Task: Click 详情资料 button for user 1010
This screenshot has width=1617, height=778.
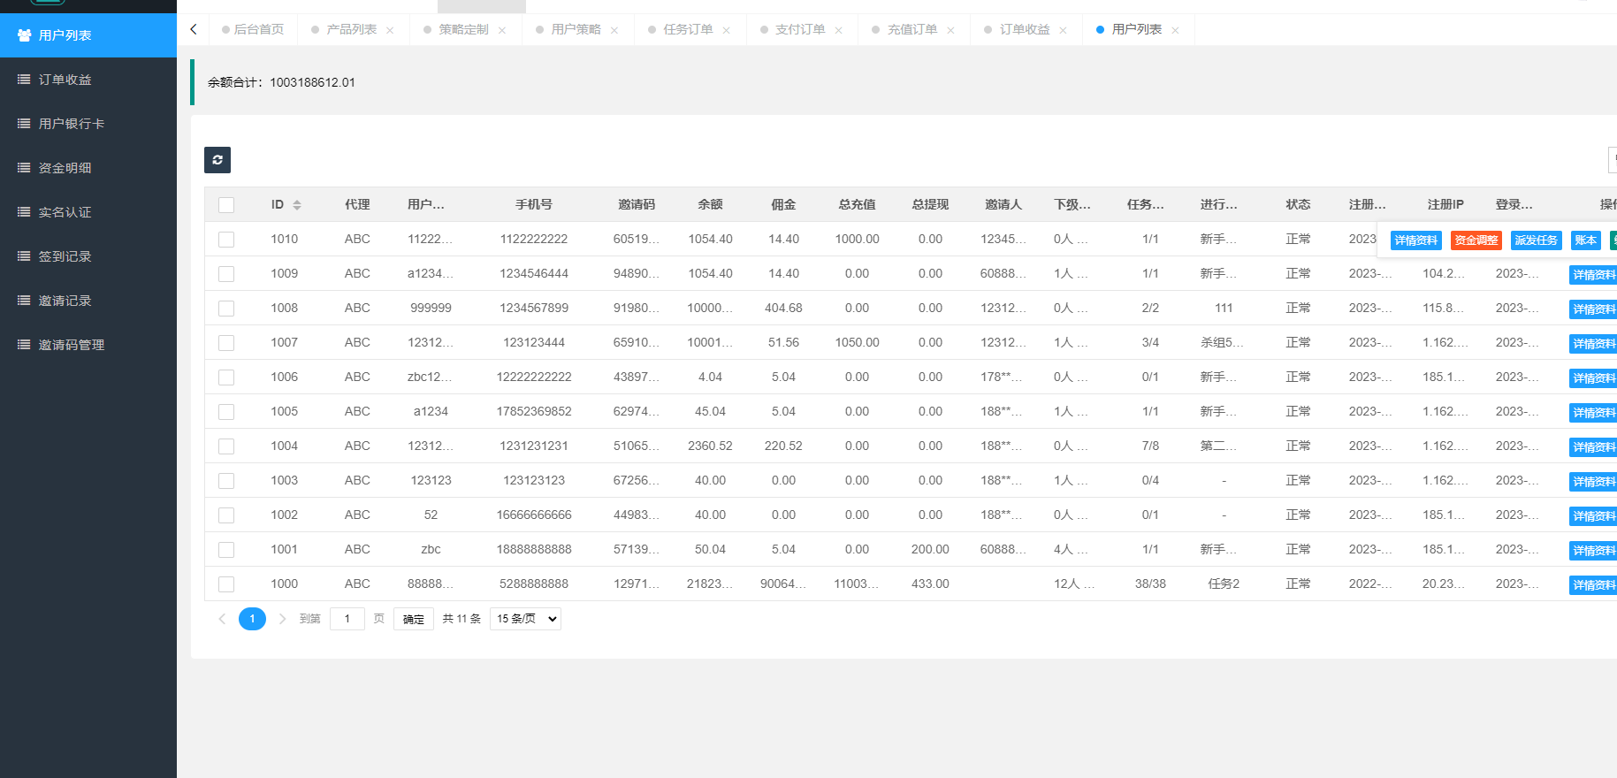Action: click(x=1416, y=240)
